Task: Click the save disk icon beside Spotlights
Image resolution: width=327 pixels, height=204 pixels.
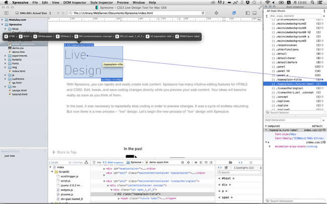Action: 226,167
